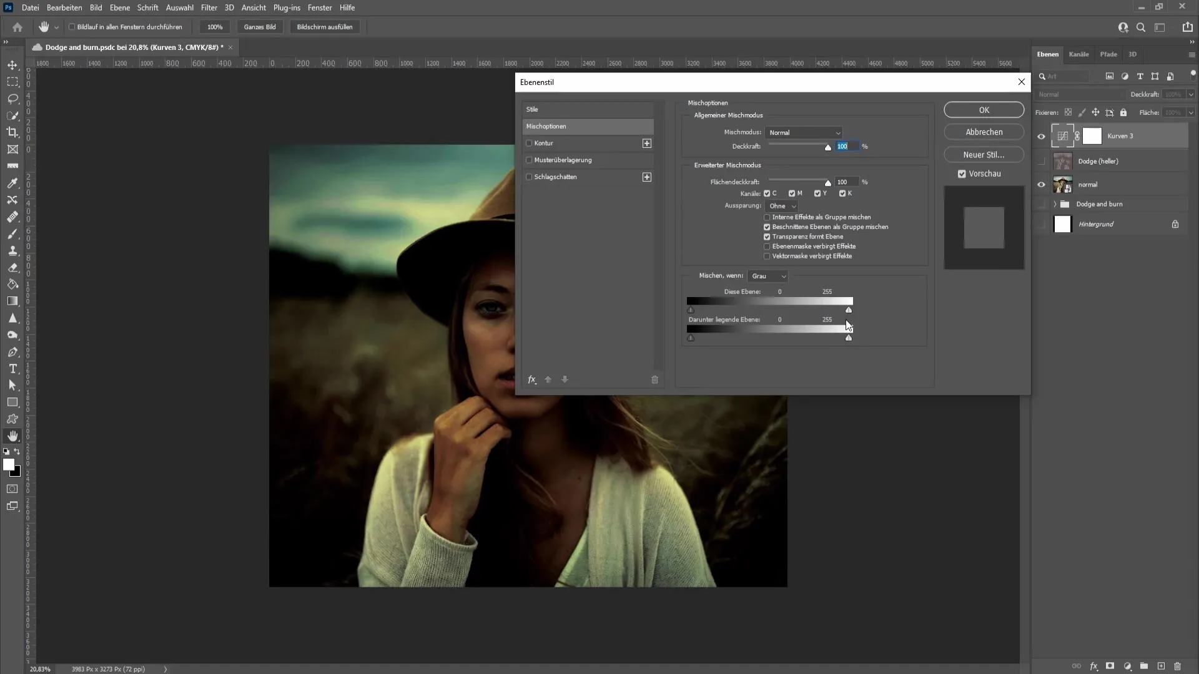Enable Transparenz formt Ebene checkbox
The height and width of the screenshot is (674, 1199).
768,237
